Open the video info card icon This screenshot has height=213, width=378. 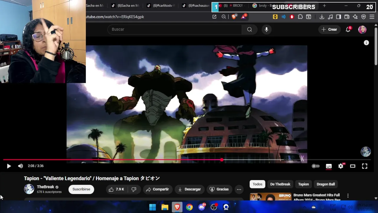click(366, 43)
